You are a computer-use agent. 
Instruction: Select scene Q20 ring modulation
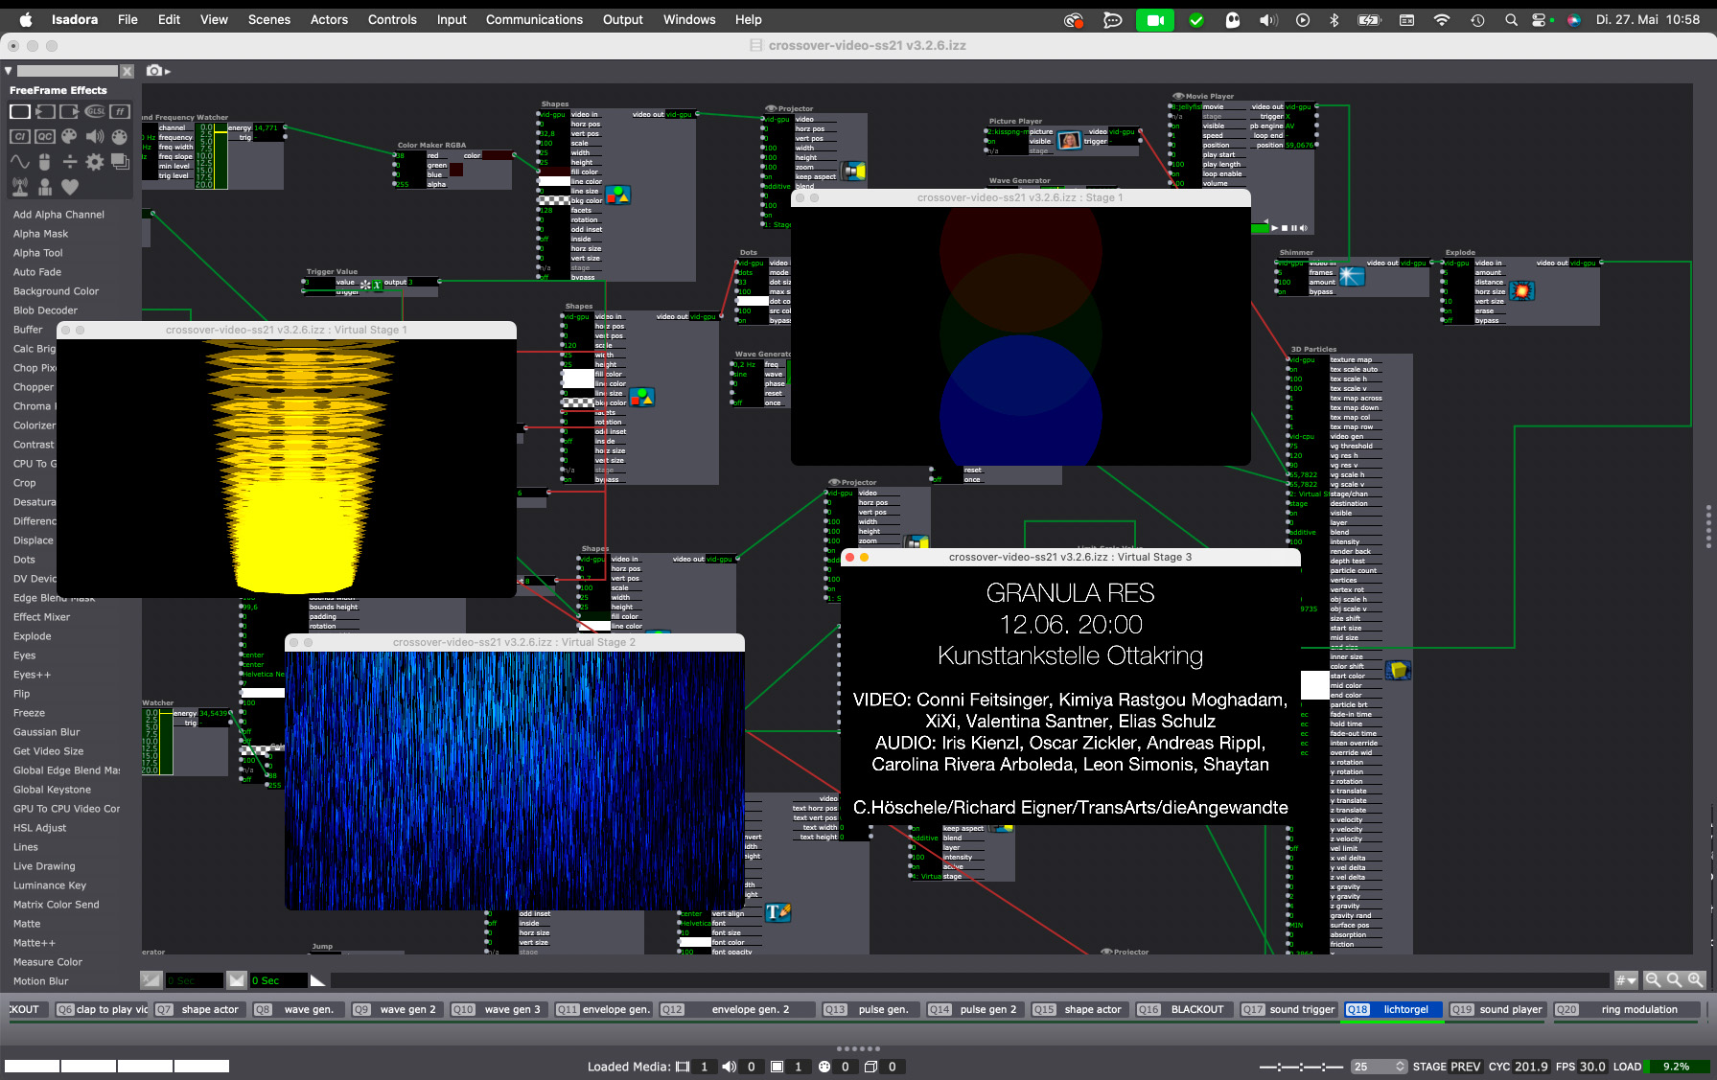click(x=1626, y=1010)
